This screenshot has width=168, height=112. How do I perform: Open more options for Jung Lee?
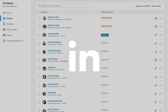[161, 68]
